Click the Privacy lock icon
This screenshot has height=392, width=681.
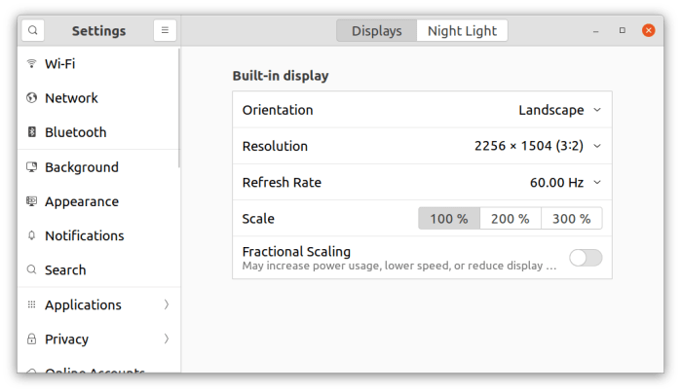(31, 339)
